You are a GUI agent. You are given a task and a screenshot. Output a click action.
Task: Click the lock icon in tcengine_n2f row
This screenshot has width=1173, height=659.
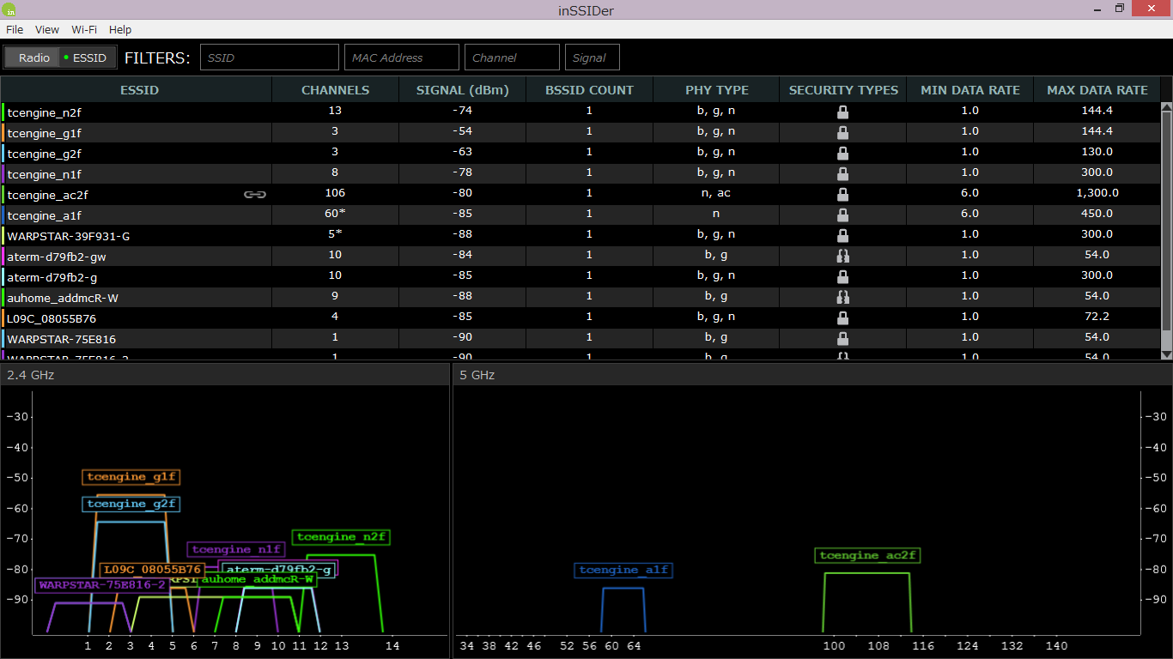point(843,112)
